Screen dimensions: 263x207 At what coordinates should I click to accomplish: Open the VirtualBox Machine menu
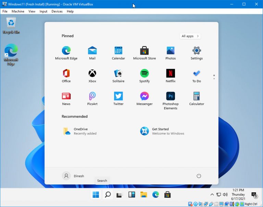click(18, 11)
